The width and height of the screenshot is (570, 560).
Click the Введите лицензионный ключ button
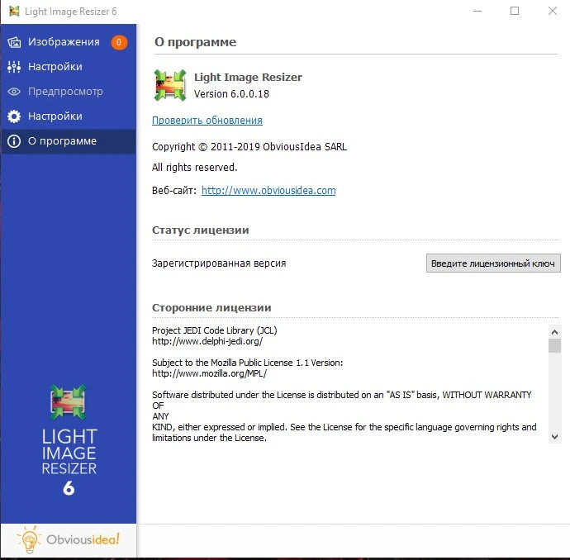point(493,263)
